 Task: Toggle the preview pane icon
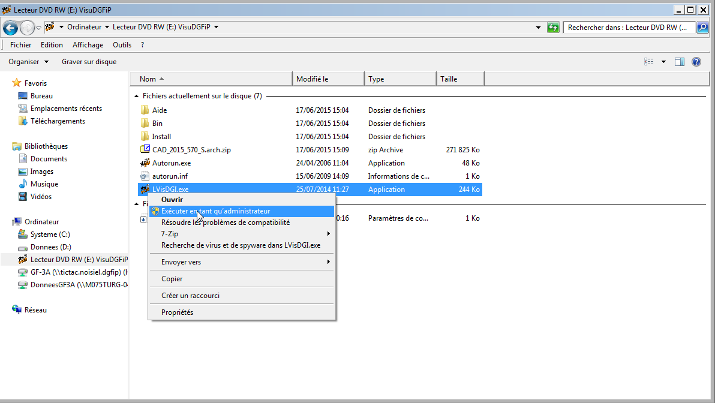(680, 62)
